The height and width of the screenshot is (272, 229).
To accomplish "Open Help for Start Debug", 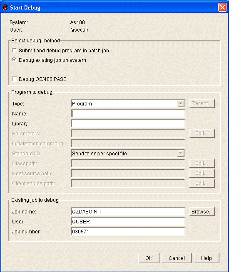I will pyautogui.click(x=207, y=258).
